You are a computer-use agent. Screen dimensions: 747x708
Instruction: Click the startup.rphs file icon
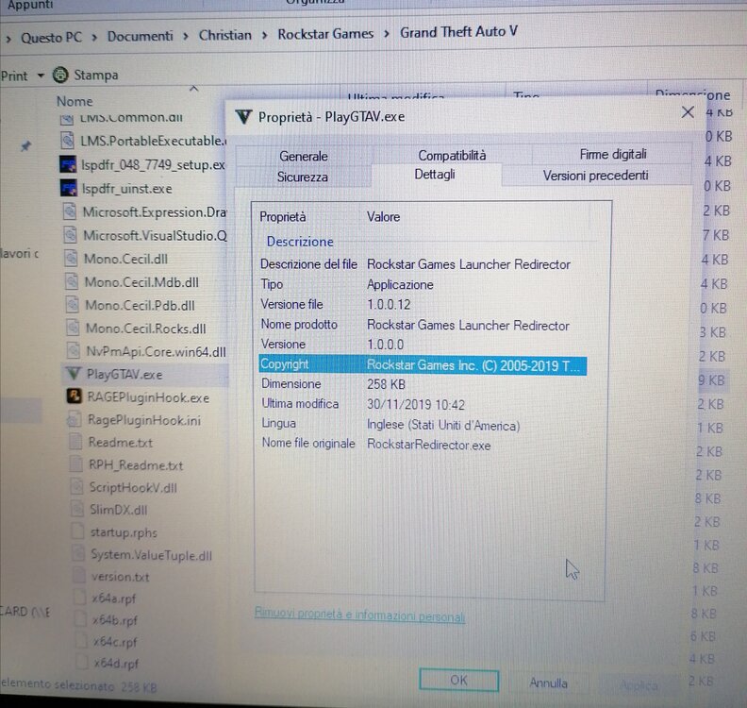click(78, 531)
